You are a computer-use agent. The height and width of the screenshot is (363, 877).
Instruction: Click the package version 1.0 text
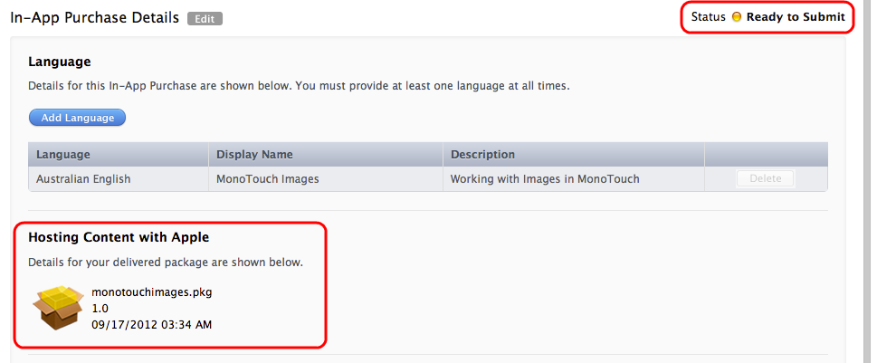tap(100, 308)
